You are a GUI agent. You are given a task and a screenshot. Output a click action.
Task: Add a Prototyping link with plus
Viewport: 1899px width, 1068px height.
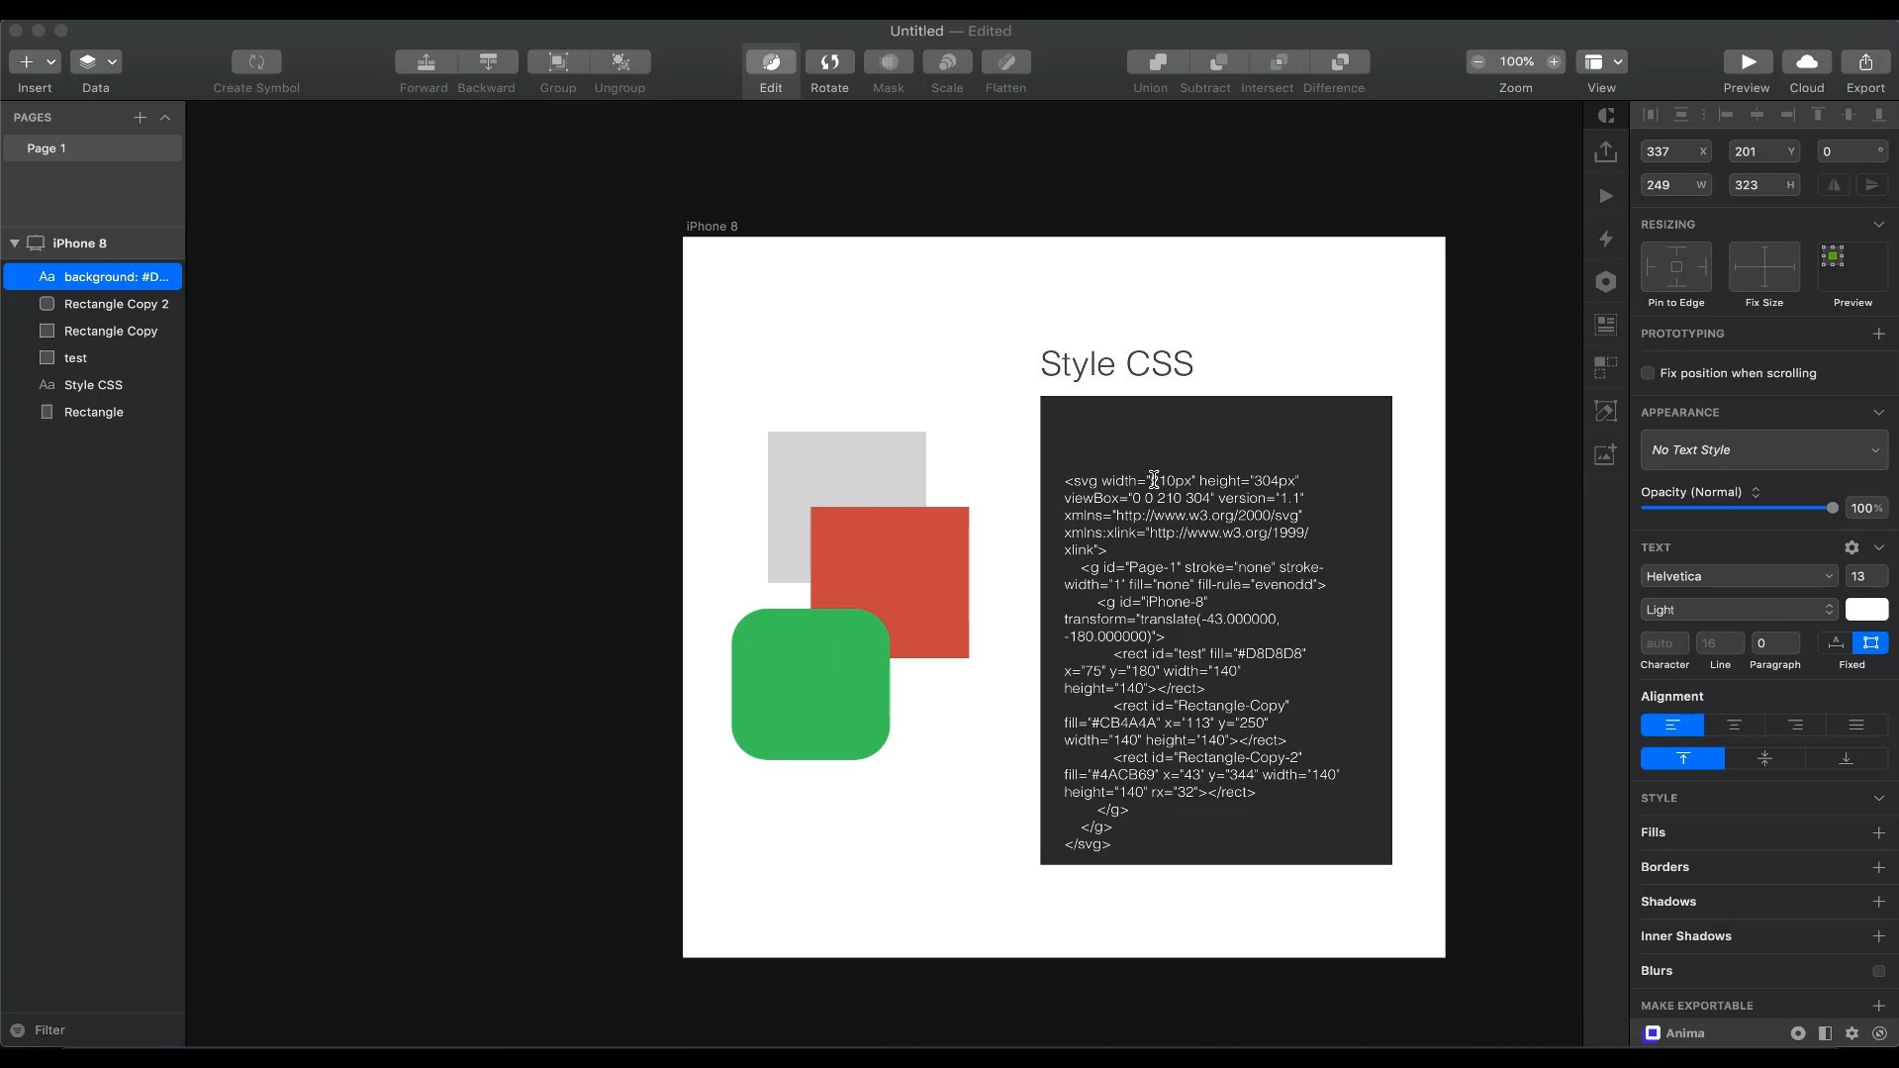pyautogui.click(x=1878, y=334)
